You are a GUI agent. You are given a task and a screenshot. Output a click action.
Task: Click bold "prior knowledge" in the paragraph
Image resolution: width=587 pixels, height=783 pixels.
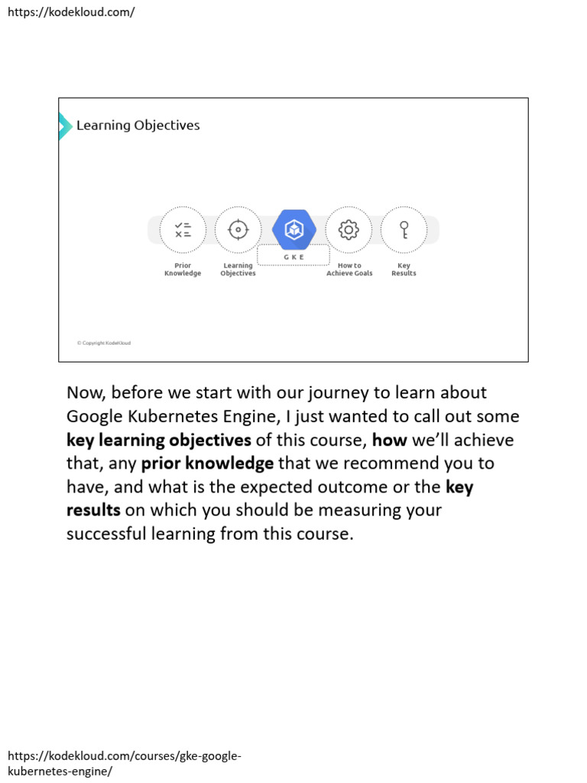[x=207, y=463]
